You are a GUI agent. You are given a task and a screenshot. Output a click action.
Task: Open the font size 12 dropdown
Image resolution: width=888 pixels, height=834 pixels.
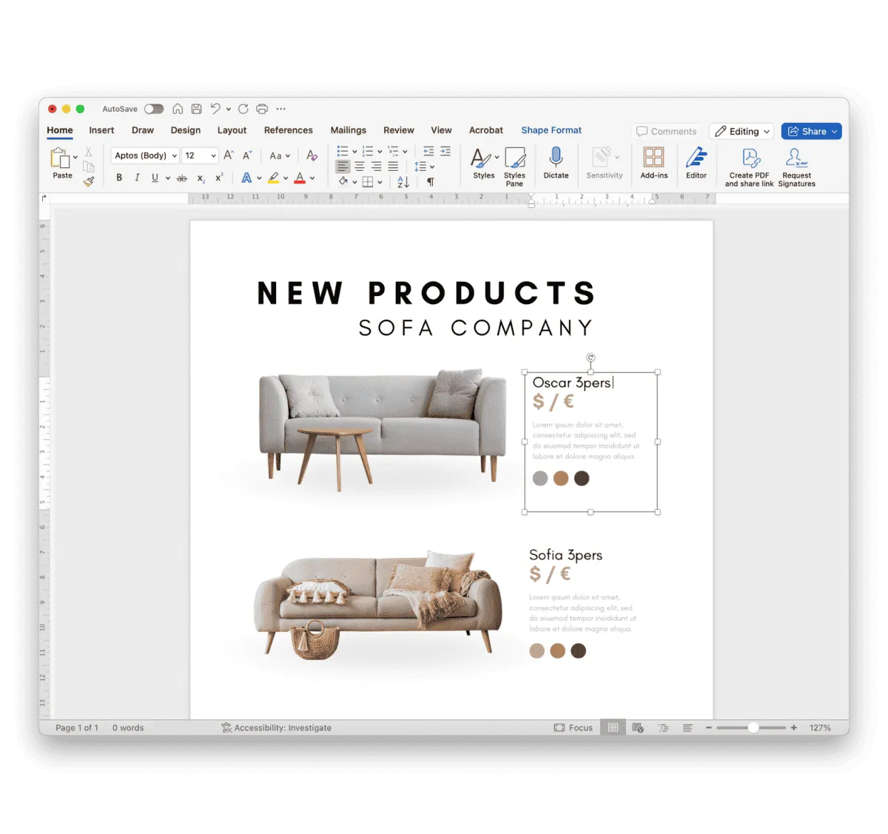[x=201, y=155]
